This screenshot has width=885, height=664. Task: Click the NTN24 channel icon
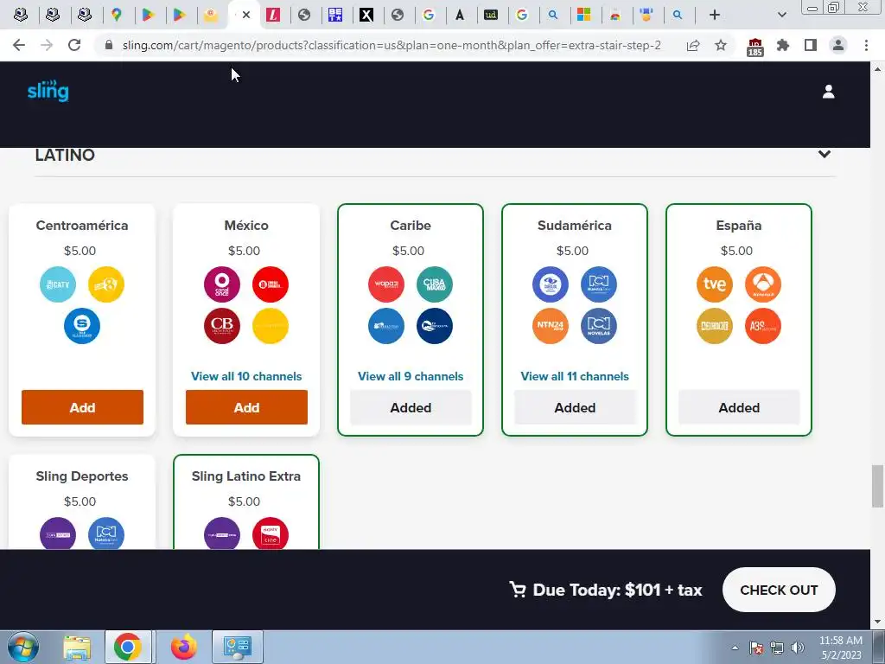[551, 326]
